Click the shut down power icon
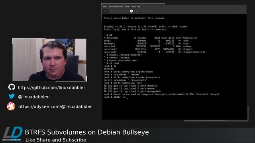This screenshot has width=255, height=143. [131, 11]
